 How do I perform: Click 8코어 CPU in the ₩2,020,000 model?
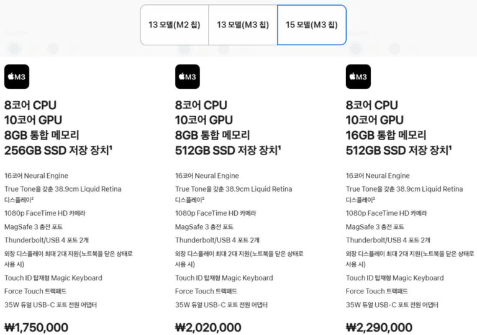(201, 105)
